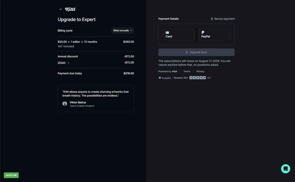Click the Upgrade to Expert heading
This screenshot has height=182, width=295.
77,19
